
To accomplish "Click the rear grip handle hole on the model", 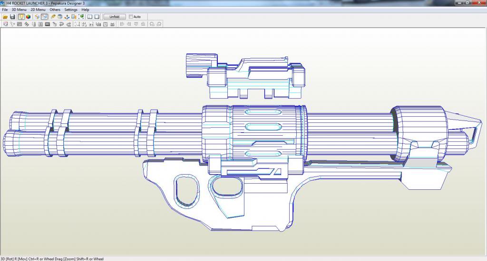I will [186, 191].
